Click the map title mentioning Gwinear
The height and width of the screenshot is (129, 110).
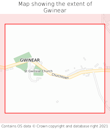(x=55, y=7)
